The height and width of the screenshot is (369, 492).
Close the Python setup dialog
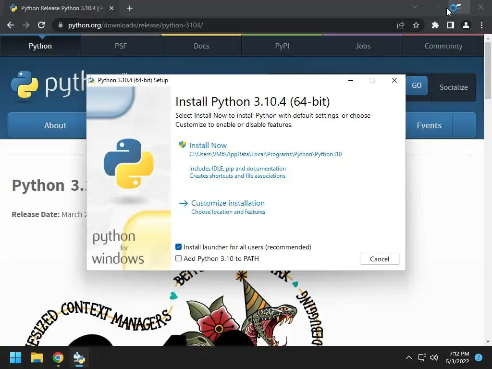394,80
